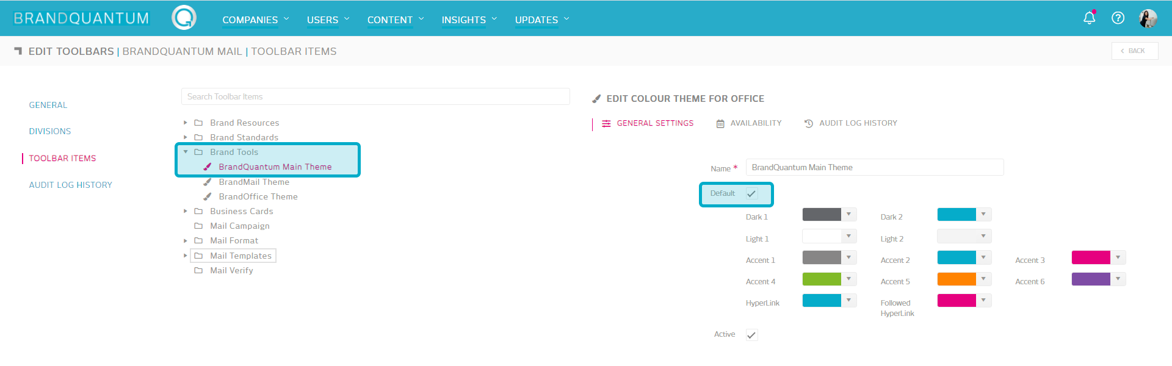This screenshot has width=1172, height=366.
Task: Click the Audit Log History clock icon
Action: pos(809,123)
